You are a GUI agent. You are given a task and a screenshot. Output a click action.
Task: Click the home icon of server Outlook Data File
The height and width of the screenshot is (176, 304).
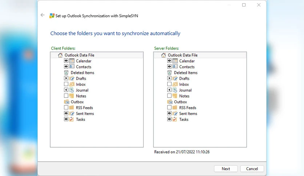coord(164,55)
